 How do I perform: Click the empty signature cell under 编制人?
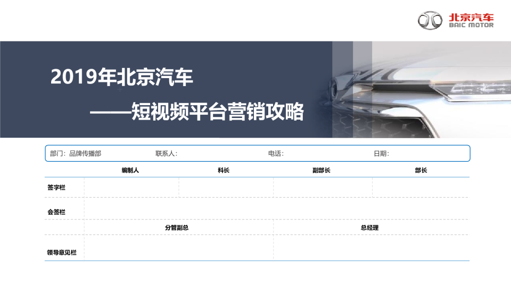131,188
